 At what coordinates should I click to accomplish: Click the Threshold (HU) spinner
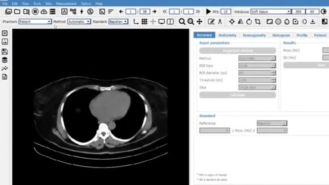tap(257, 80)
